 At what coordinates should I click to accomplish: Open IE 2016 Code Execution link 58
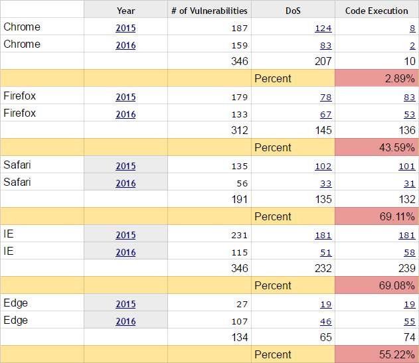[410, 252]
